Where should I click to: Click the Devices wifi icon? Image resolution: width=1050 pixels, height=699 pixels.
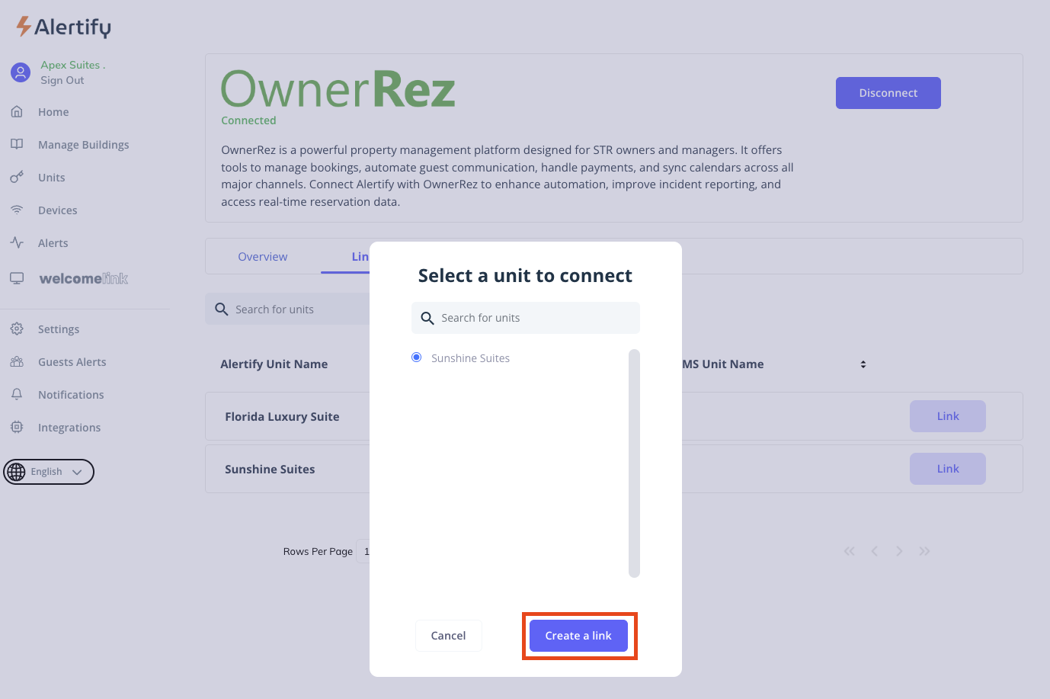pyautogui.click(x=17, y=210)
